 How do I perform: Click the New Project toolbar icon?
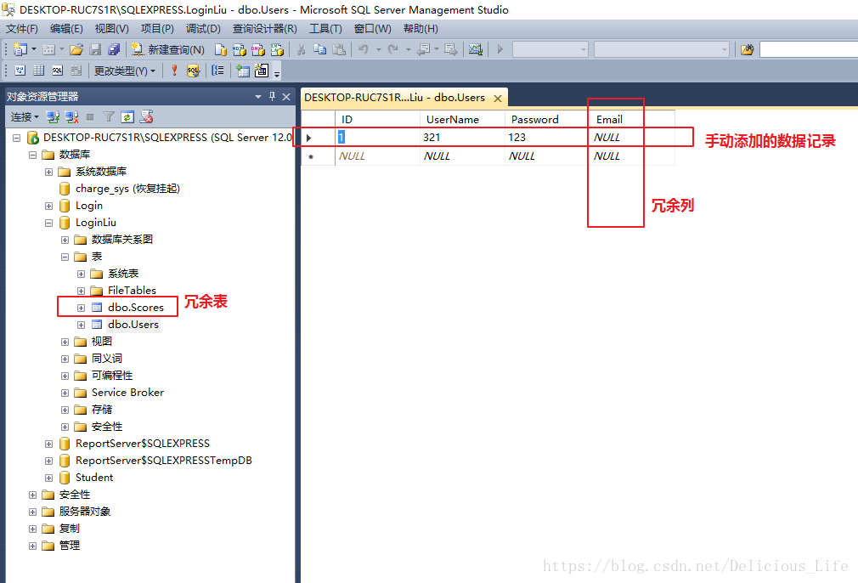[x=20, y=49]
